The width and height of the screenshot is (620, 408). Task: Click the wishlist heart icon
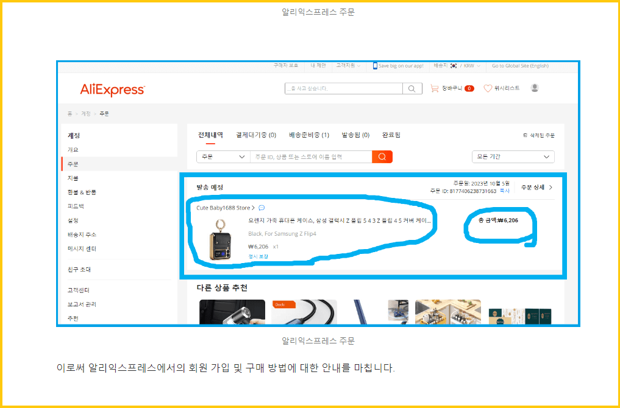486,88
